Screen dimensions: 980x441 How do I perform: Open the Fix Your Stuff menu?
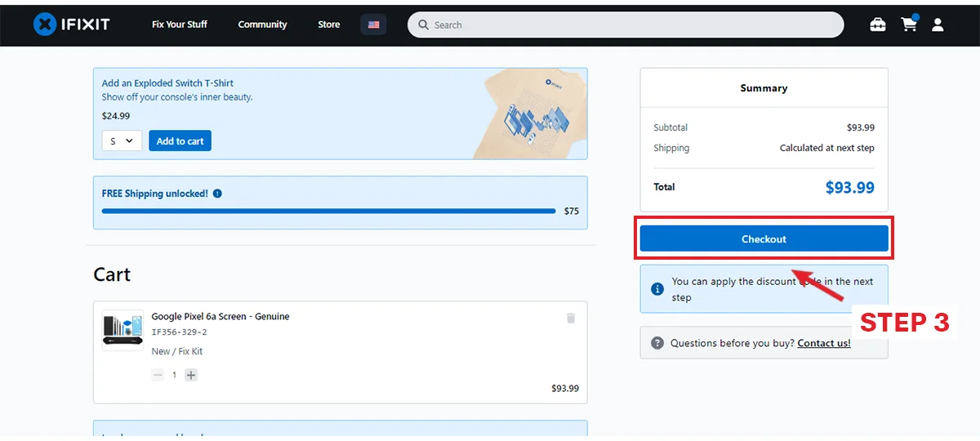180,24
